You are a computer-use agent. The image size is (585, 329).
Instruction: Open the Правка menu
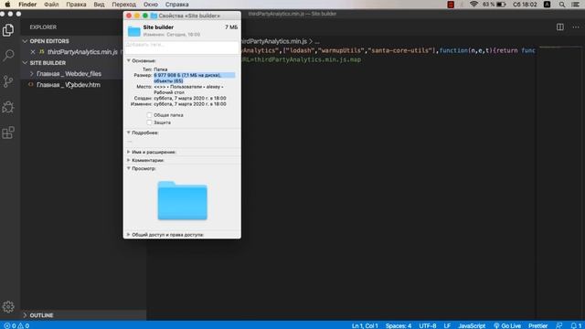[x=76, y=5]
